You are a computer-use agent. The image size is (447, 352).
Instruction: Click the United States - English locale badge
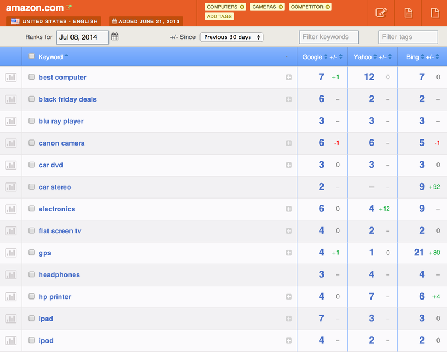point(54,21)
